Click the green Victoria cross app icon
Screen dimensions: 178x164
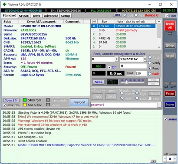click(x=4, y=4)
